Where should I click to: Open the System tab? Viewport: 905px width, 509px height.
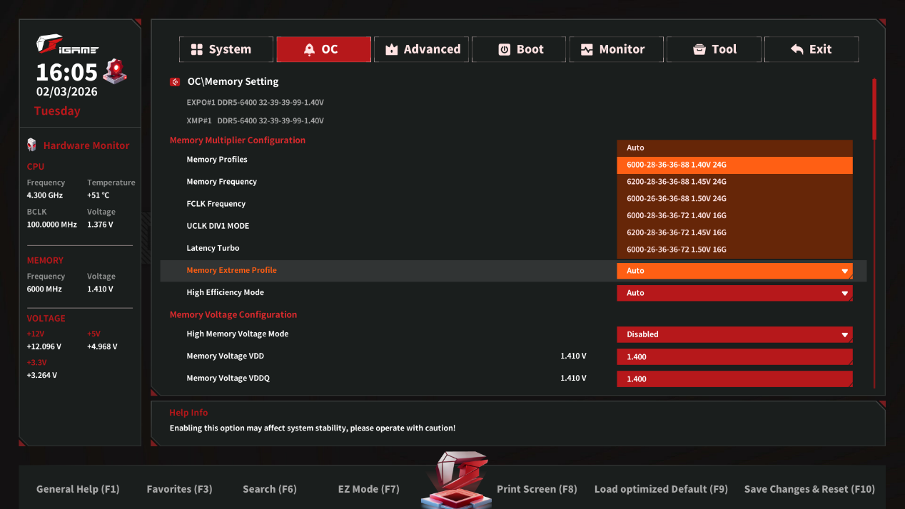coord(226,49)
